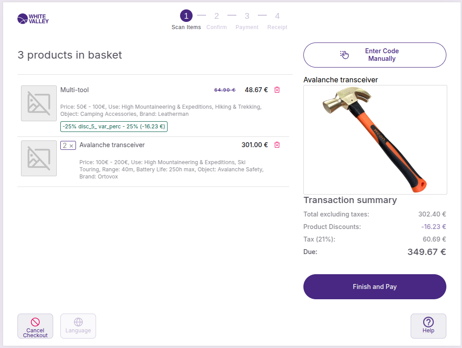This screenshot has height=348, width=462.
Task: Click the White Valley logo
Action: pos(33,19)
